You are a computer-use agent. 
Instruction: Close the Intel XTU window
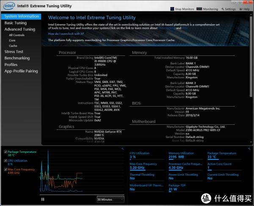click(x=248, y=2)
